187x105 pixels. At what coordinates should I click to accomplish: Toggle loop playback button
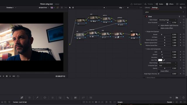pyautogui.click(x=18, y=76)
